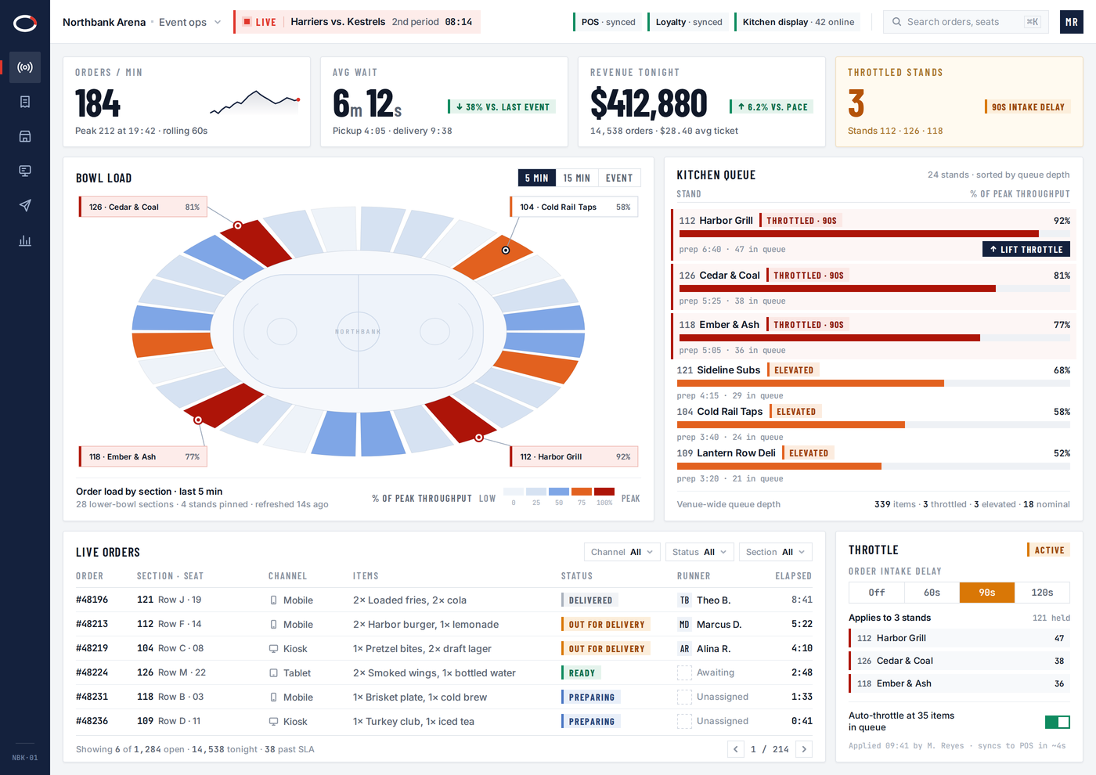Switch bowl load to 5 MIN tab

pyautogui.click(x=537, y=178)
